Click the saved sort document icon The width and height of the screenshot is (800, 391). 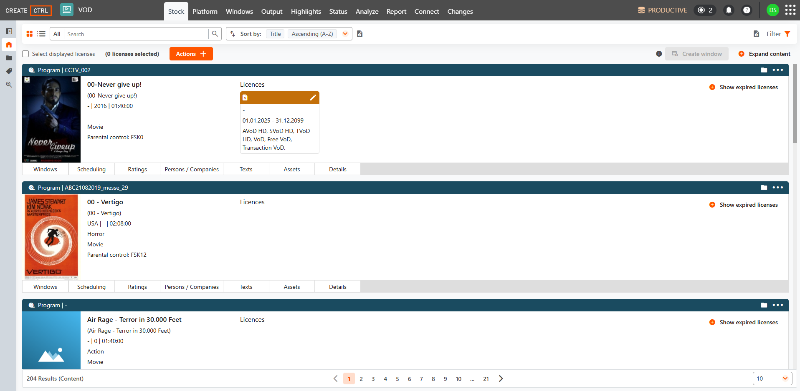tap(360, 34)
